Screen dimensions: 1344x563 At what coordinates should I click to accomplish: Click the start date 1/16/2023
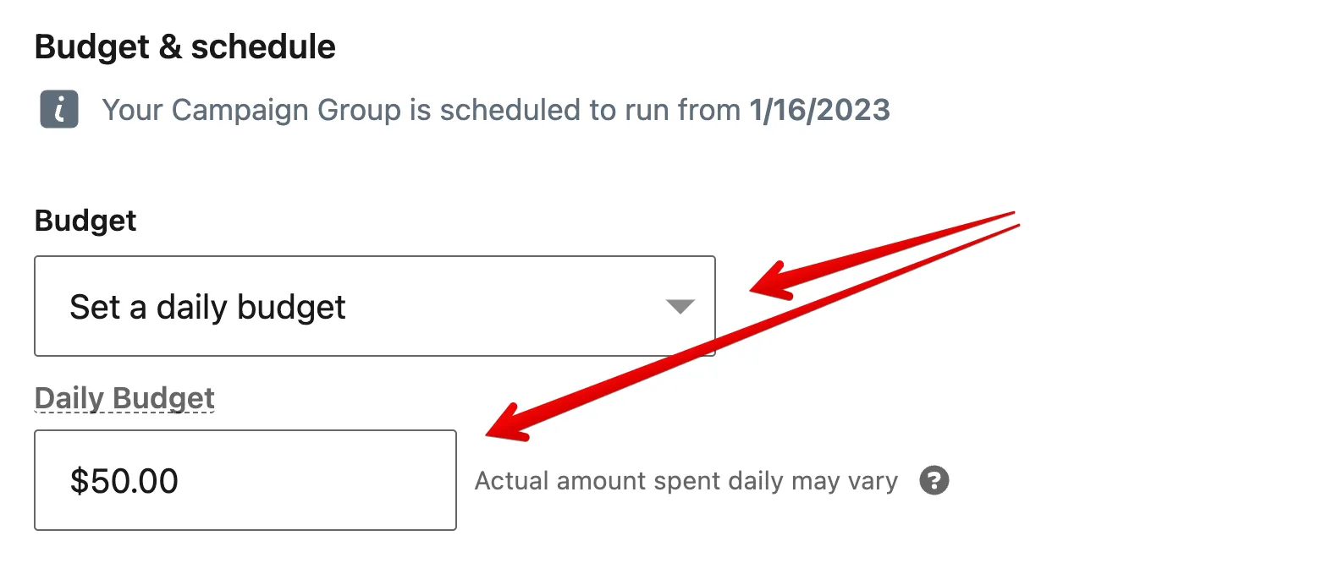tap(819, 110)
